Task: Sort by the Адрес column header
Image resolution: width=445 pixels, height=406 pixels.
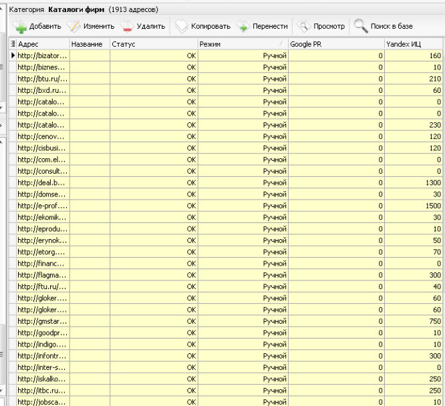Action: coord(43,44)
